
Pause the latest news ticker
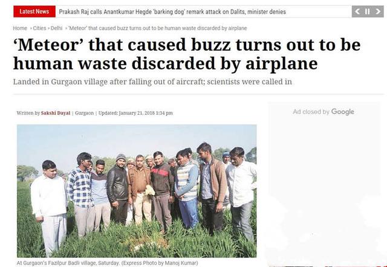[x=368, y=11]
